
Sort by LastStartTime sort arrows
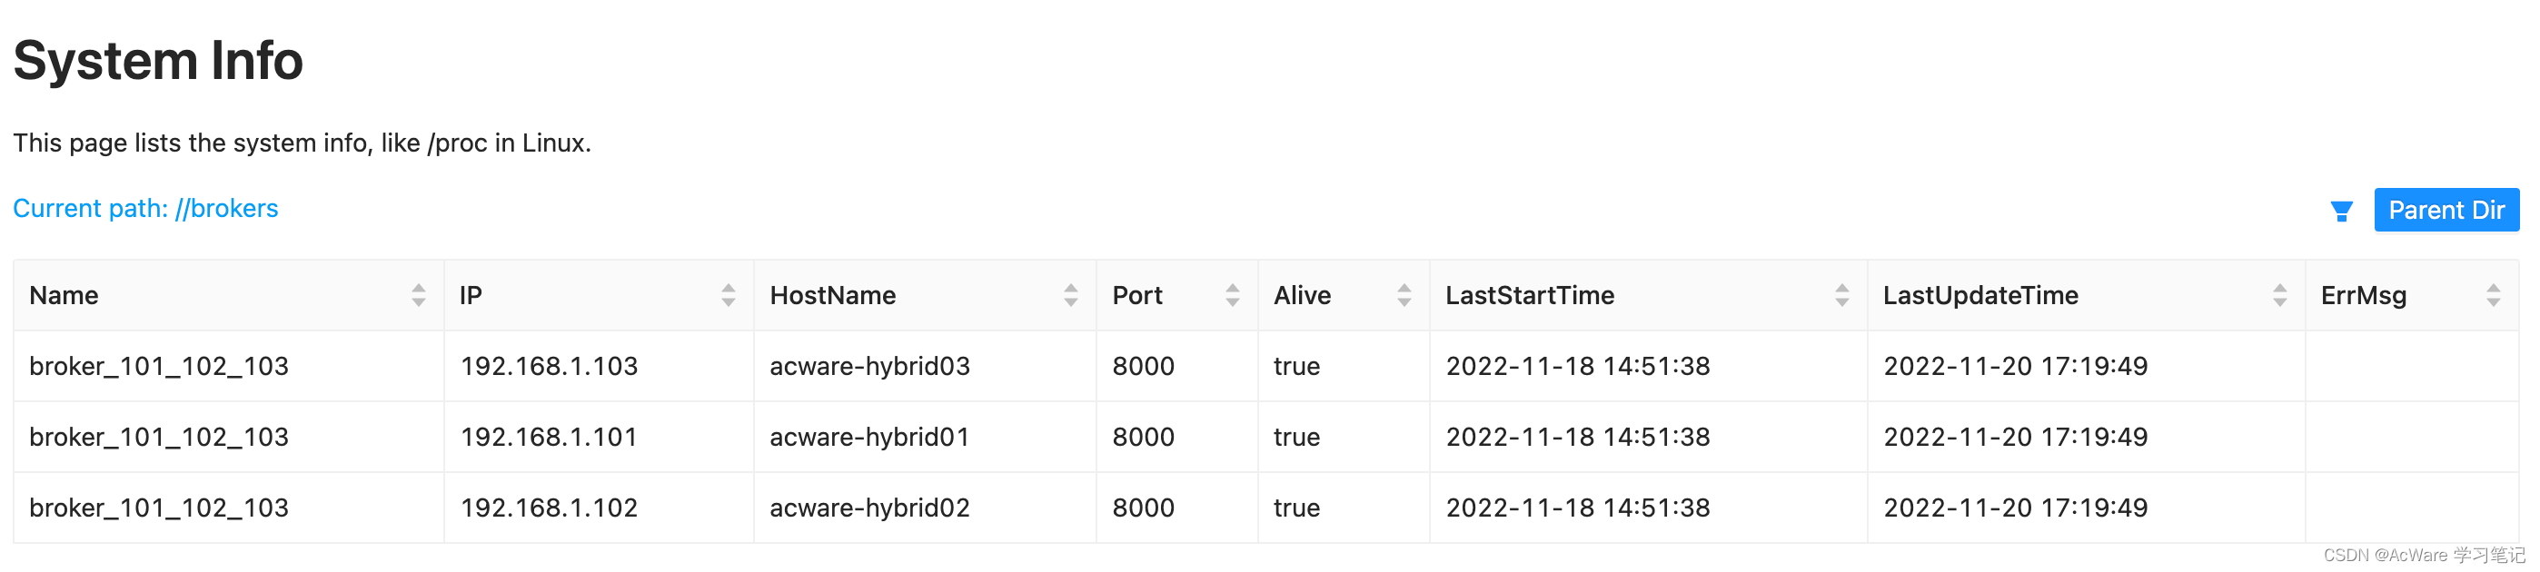[x=1841, y=295]
